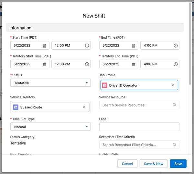Expand the Status dropdown
194x174 pixels.
tap(50, 83)
